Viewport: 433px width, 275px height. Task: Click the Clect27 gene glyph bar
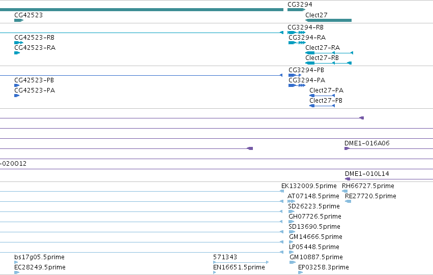(x=328, y=20)
